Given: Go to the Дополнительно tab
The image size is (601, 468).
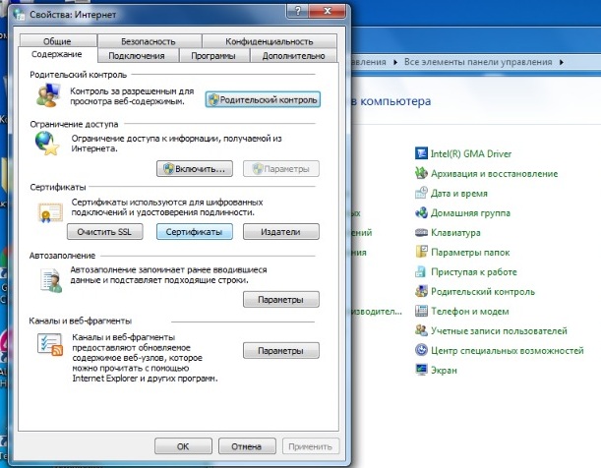Looking at the screenshot, I should [287, 56].
